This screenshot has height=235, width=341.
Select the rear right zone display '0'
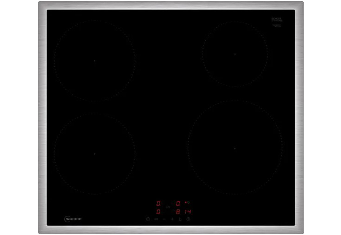point(178,203)
